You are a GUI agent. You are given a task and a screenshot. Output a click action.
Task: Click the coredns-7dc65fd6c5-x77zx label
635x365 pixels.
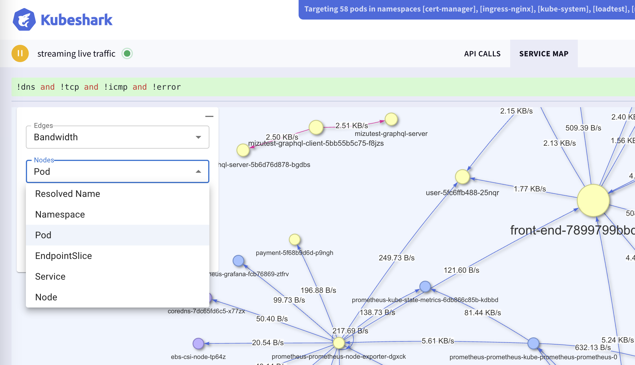click(206, 311)
